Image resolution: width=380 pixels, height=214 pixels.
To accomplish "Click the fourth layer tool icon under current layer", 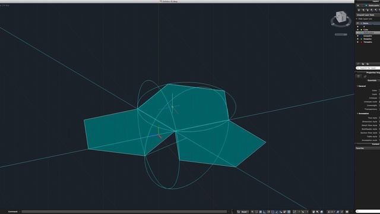I will coord(372,10).
